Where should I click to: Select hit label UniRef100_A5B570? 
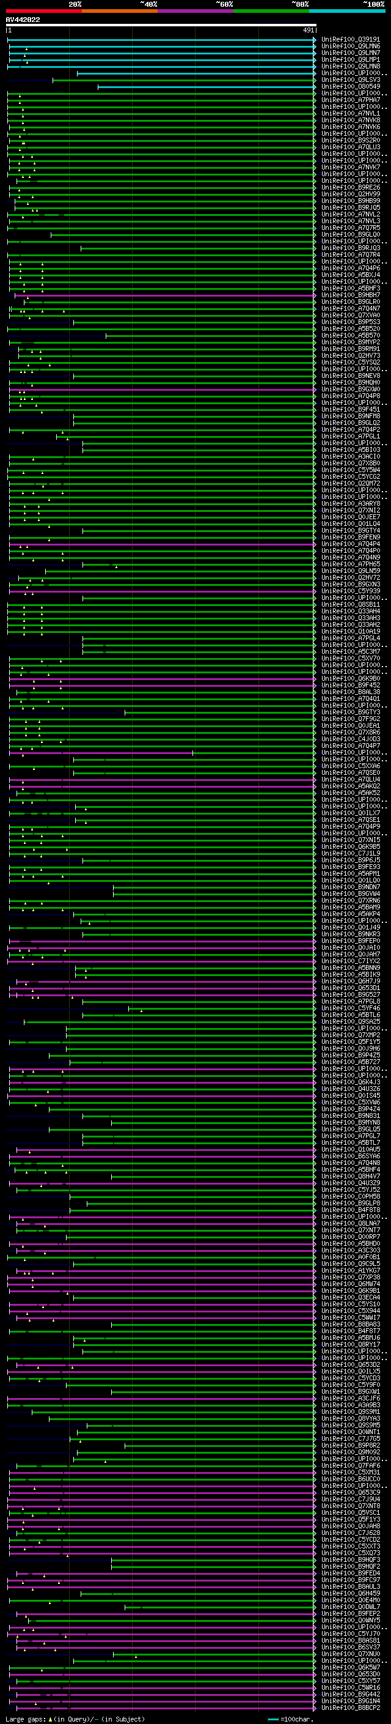tap(351, 335)
